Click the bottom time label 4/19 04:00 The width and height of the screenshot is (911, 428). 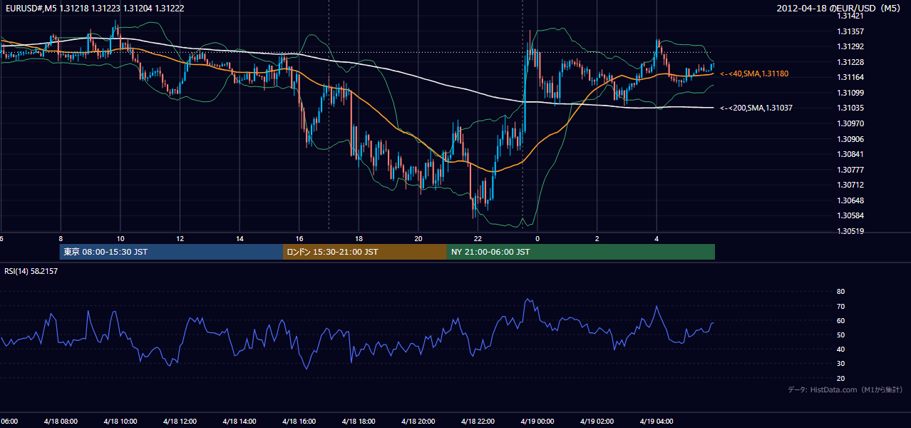pyautogui.click(x=657, y=421)
